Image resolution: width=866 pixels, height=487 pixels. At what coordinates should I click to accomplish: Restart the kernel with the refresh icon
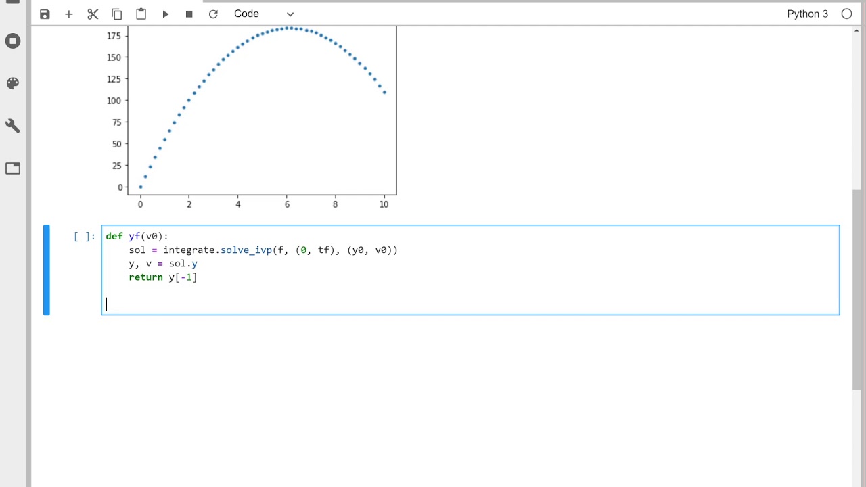click(x=213, y=14)
